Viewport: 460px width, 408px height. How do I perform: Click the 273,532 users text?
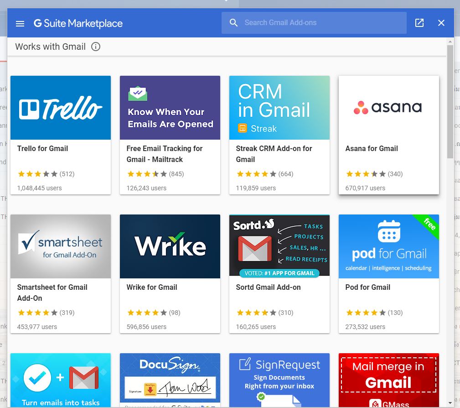(365, 327)
